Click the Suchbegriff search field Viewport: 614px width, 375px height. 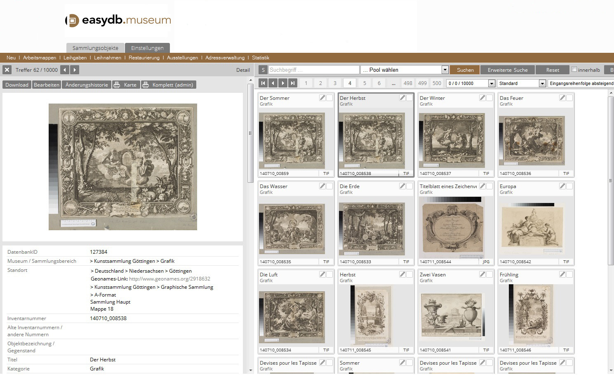[314, 70]
